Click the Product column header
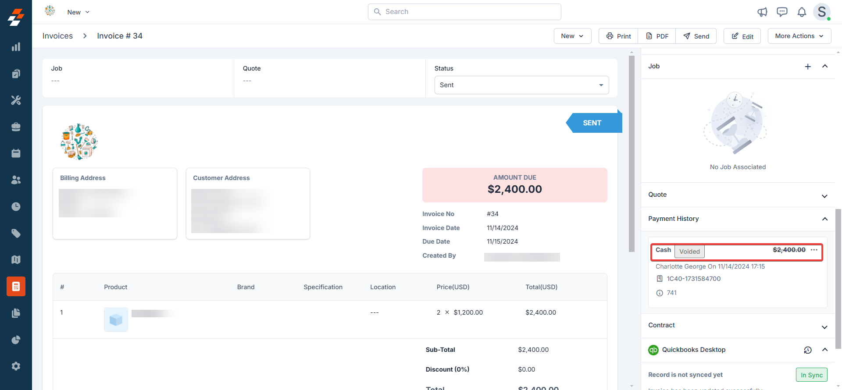The width and height of the screenshot is (842, 390). tap(115, 287)
